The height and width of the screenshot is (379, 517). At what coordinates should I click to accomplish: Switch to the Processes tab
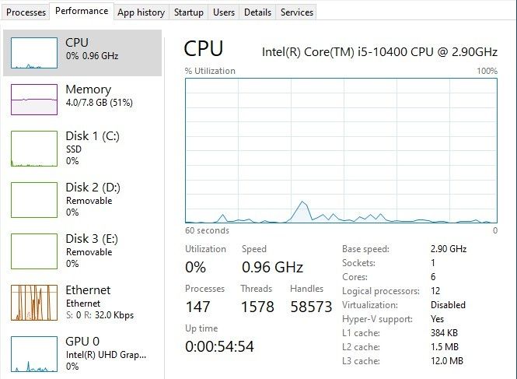click(26, 12)
